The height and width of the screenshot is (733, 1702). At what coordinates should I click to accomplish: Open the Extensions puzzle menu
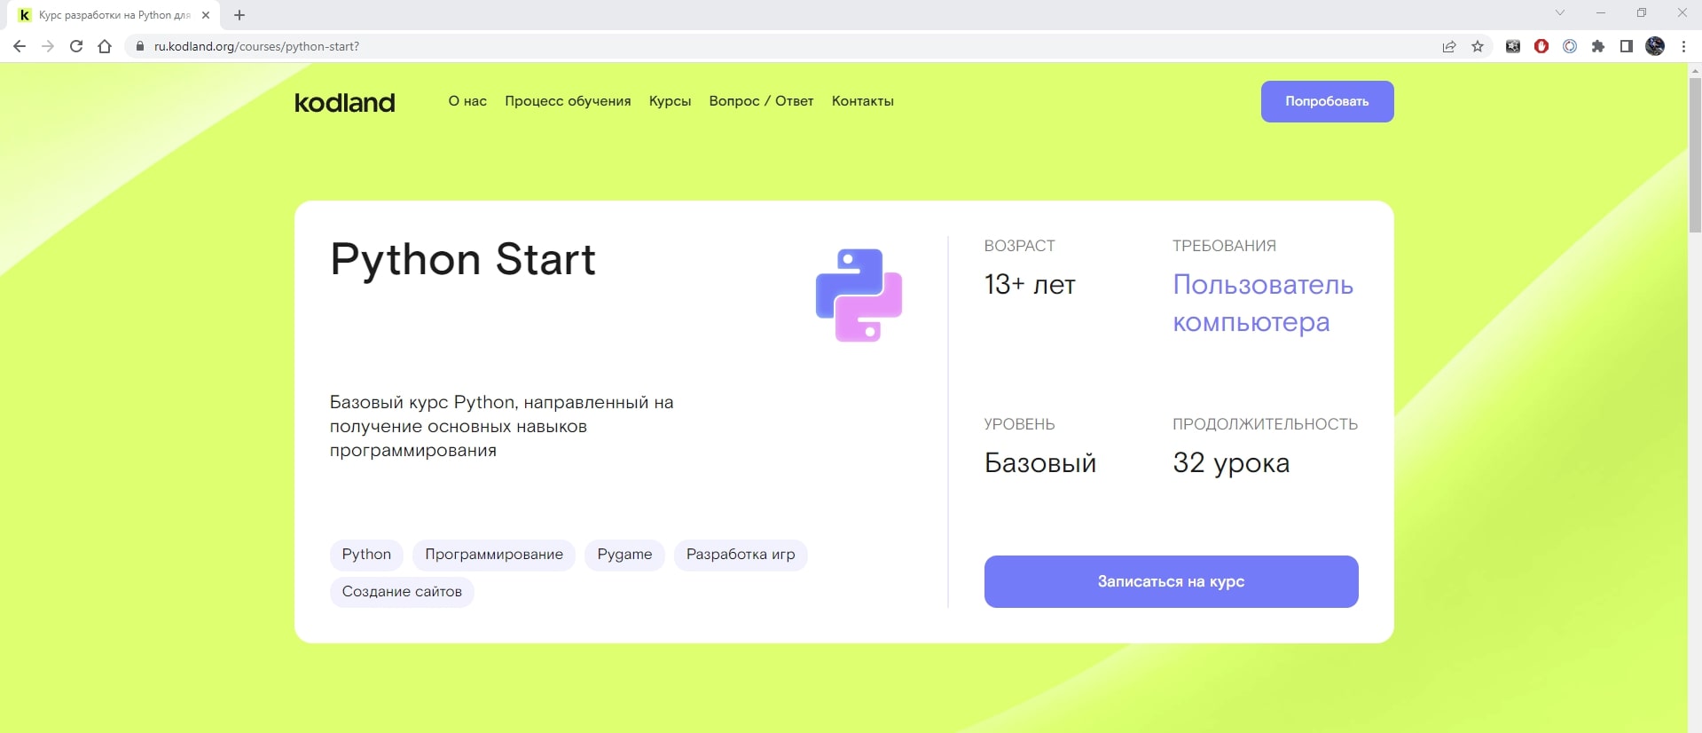[1598, 46]
